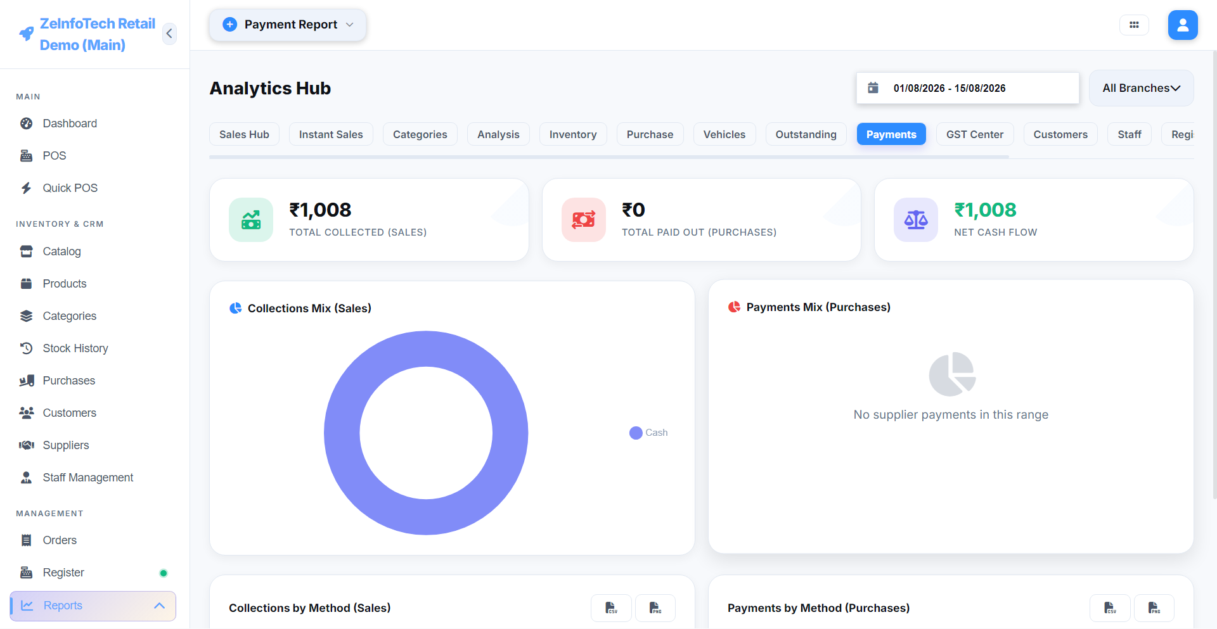Click the Register green status dot
The height and width of the screenshot is (629, 1217).
click(x=164, y=573)
